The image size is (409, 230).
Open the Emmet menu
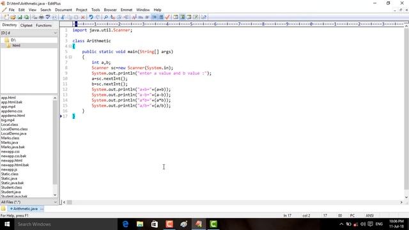127,10
